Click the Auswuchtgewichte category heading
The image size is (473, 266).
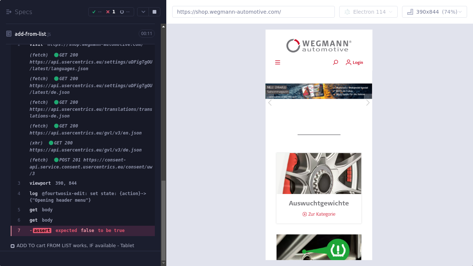pos(319,203)
